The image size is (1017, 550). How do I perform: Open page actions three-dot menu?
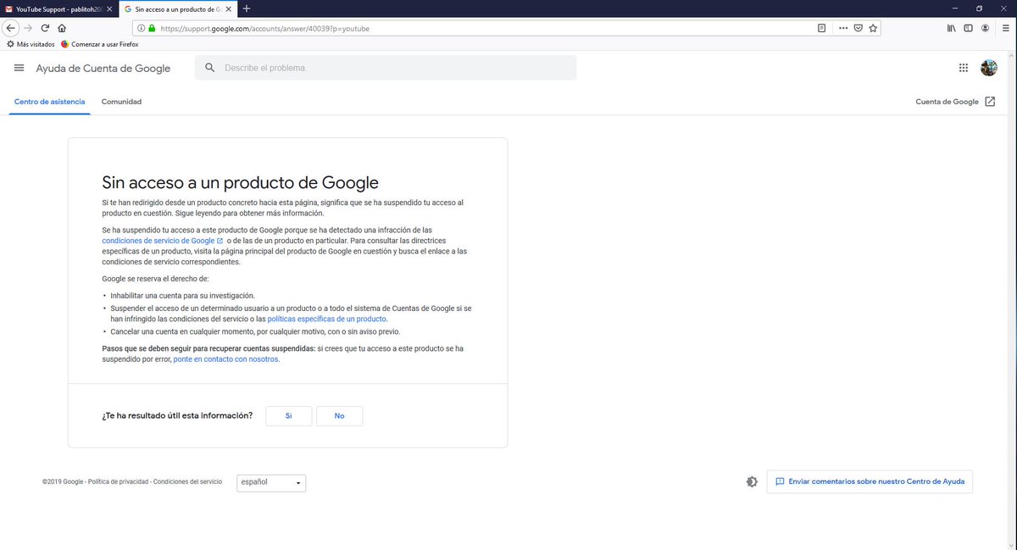pos(843,28)
